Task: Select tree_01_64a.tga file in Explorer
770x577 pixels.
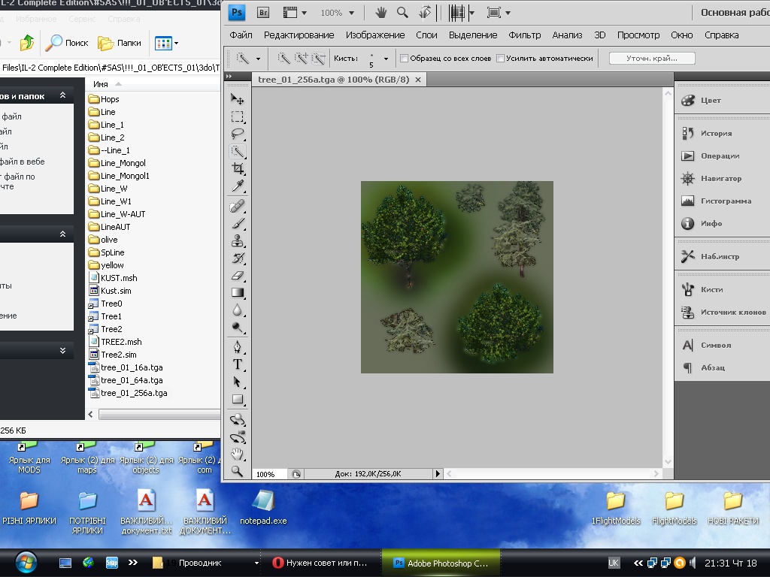Action: coord(132,380)
